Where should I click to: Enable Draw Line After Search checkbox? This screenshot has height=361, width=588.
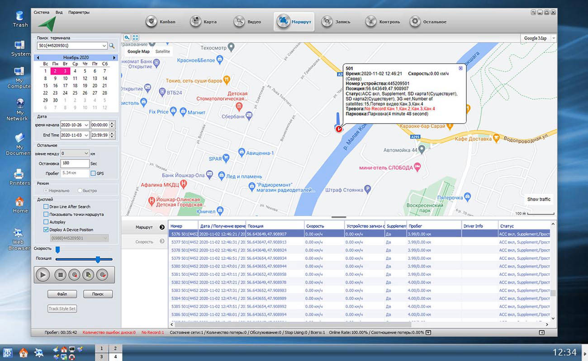(x=46, y=206)
